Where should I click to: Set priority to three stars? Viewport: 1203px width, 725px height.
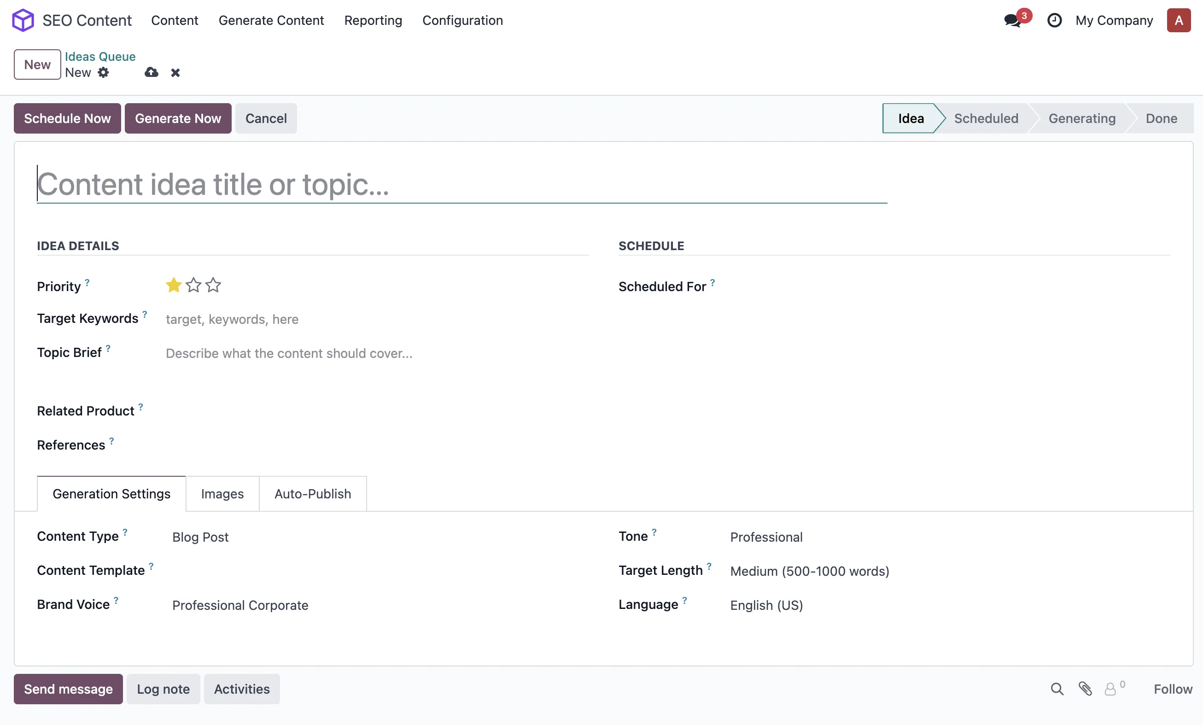point(213,285)
